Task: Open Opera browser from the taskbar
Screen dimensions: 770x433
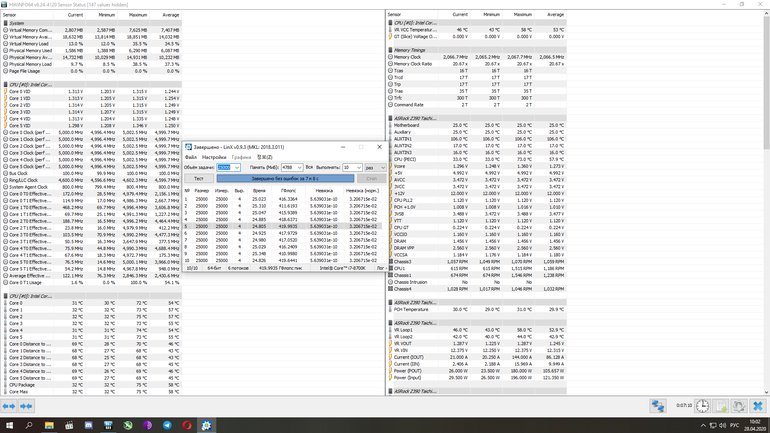Action: (187, 425)
